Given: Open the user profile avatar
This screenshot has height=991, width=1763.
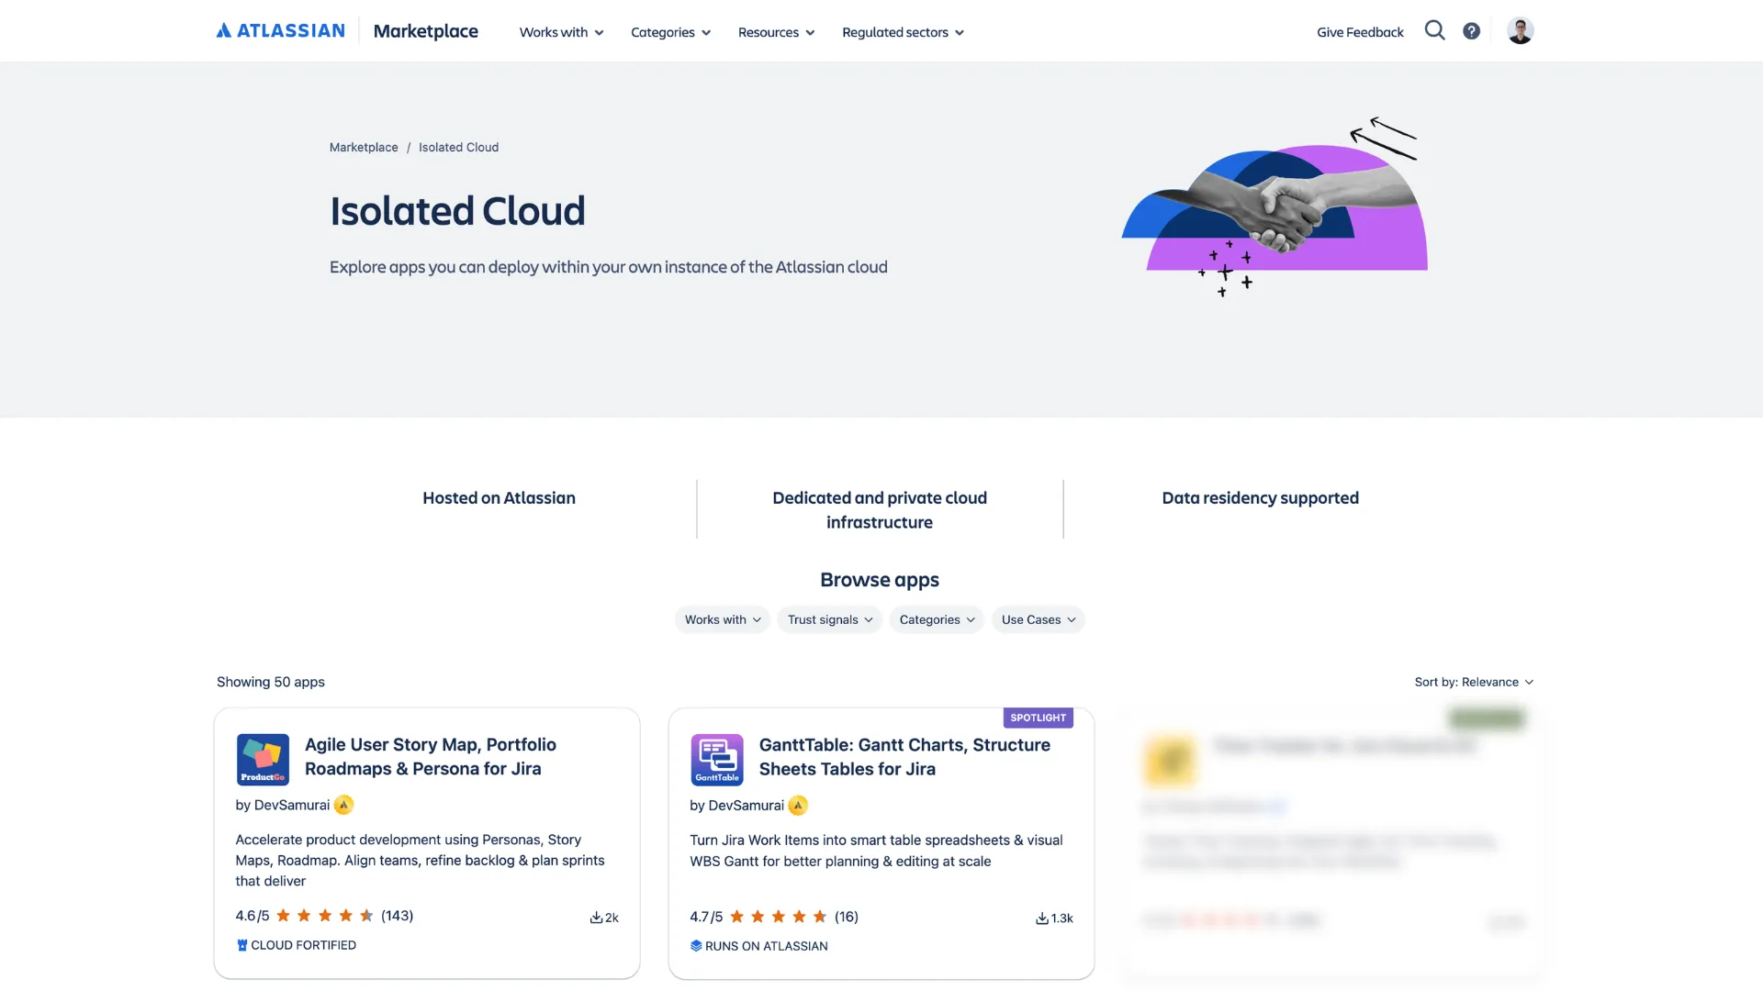Looking at the screenshot, I should click(x=1520, y=30).
